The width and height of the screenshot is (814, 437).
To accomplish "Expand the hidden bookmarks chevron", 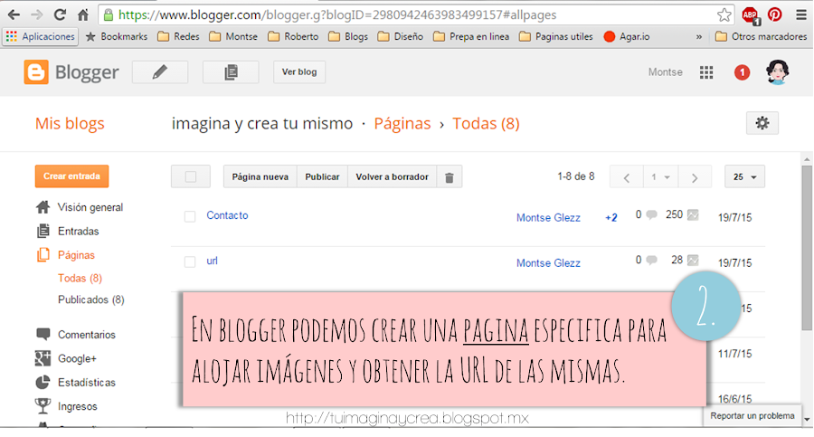I will 699,37.
